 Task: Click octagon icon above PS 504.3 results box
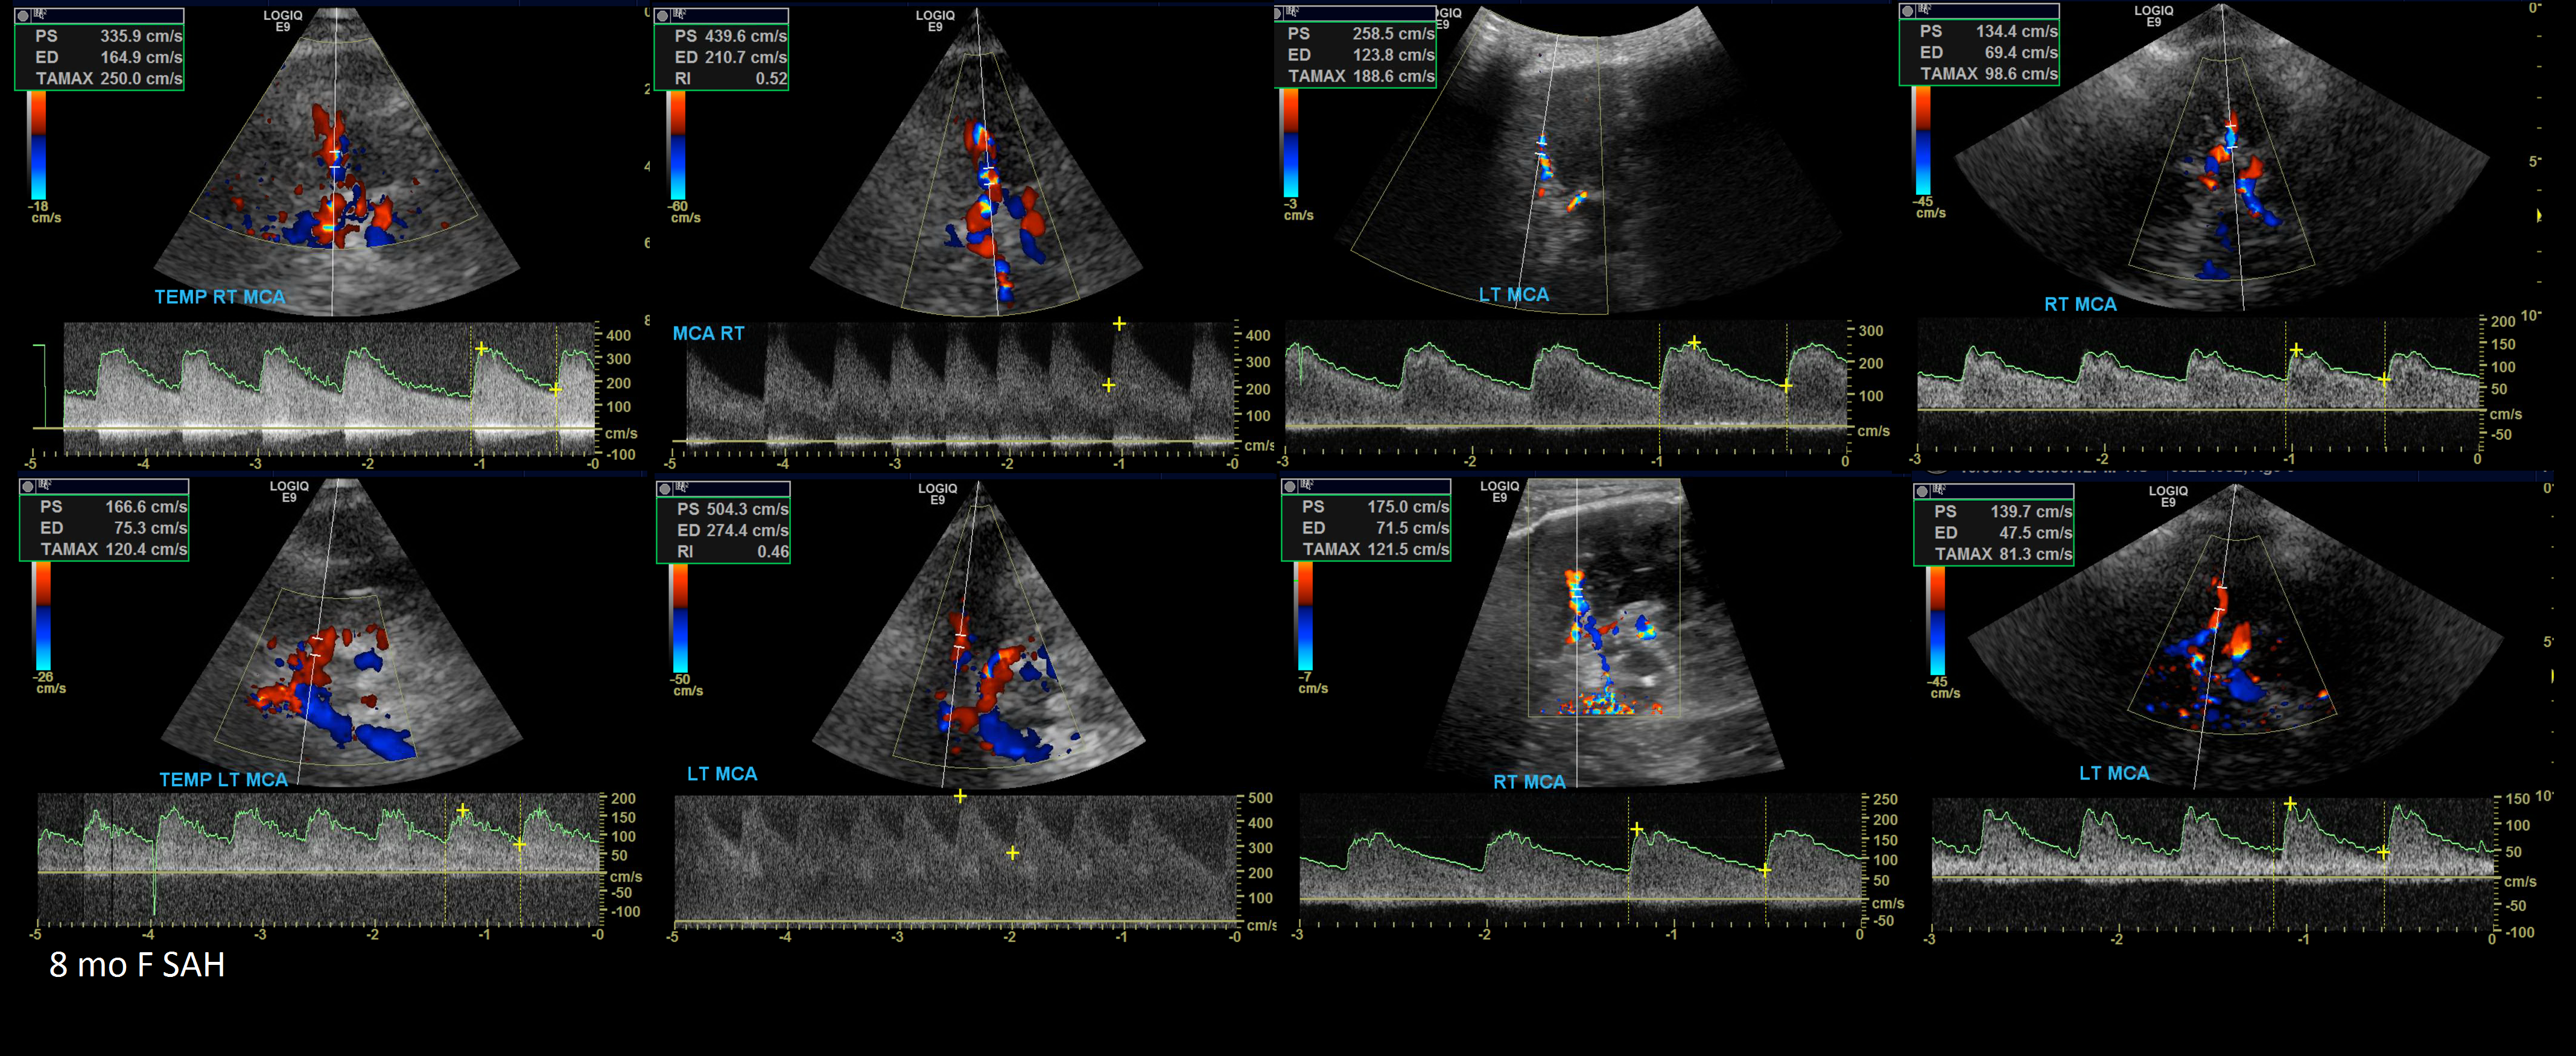(665, 489)
